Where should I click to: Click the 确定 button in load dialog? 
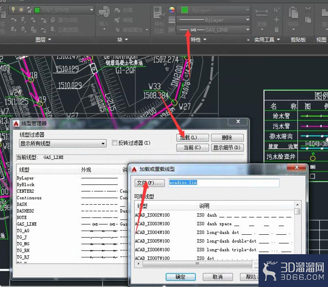tap(181, 277)
